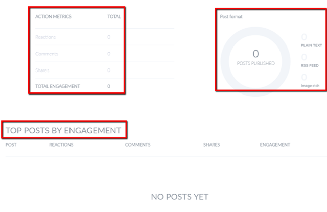The height and width of the screenshot is (212, 327).
Task: Click the Post format title
Action: point(231,17)
